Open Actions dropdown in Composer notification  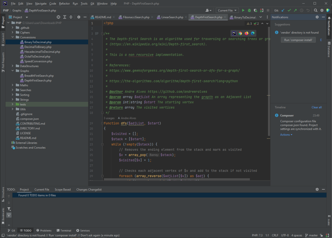pyautogui.click(x=286, y=135)
